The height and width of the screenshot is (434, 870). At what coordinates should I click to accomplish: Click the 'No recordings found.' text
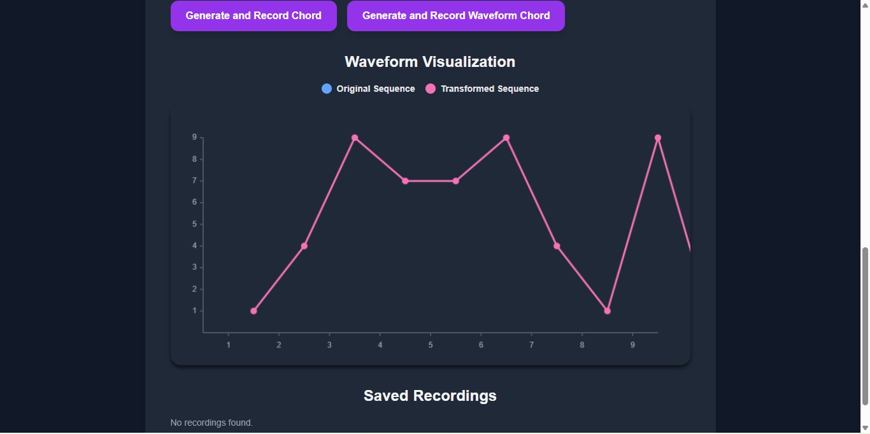(x=211, y=423)
